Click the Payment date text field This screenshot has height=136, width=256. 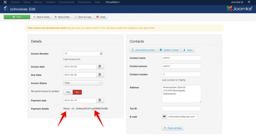pos(80,100)
